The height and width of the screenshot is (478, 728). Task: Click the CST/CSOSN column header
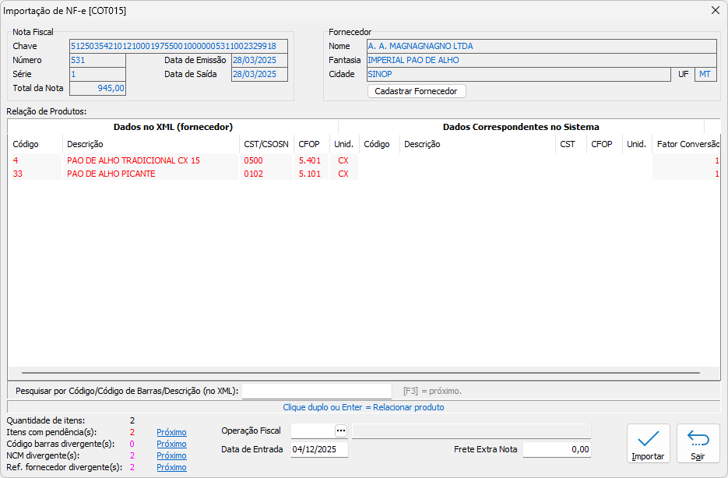coord(266,144)
